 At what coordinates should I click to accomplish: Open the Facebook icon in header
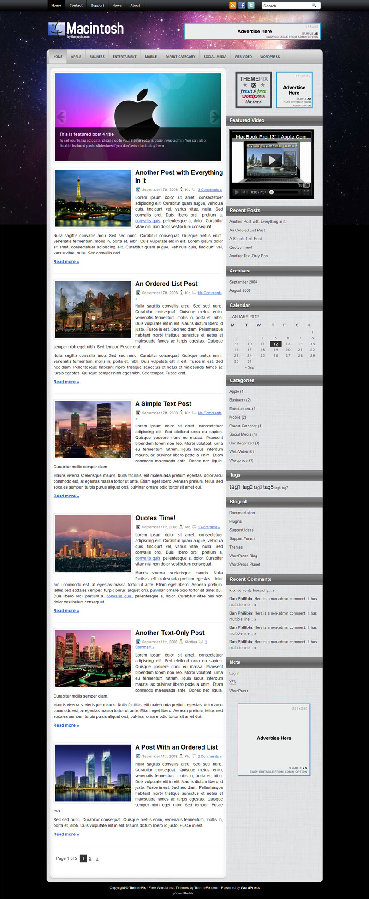(x=242, y=6)
